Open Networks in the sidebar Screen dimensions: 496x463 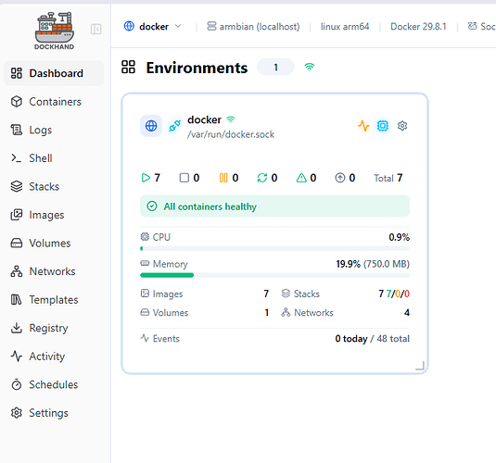54,271
